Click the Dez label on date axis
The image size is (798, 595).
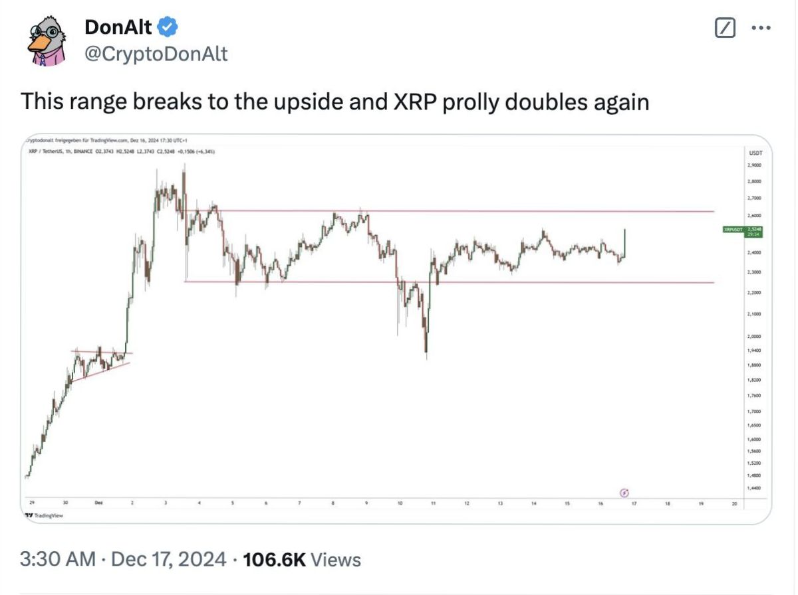tap(99, 504)
